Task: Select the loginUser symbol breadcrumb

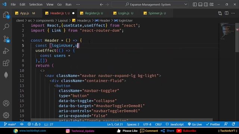Action: click(x=123, y=20)
